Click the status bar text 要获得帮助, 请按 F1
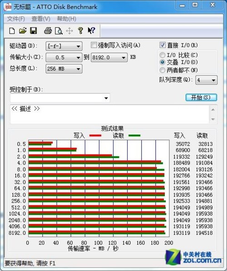Image resolution: width=227 pixels, height=271 pixels. (30, 263)
